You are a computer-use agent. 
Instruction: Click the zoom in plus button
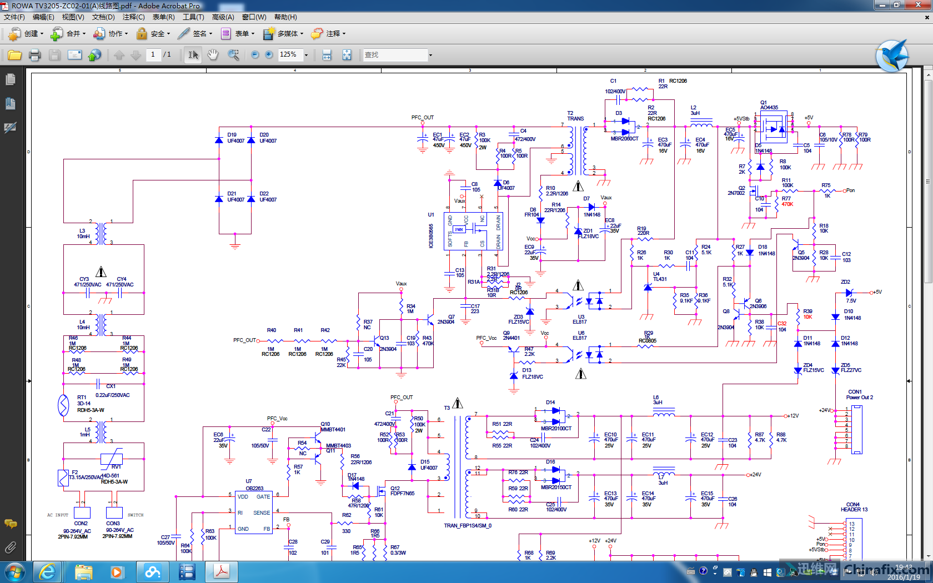tap(269, 55)
